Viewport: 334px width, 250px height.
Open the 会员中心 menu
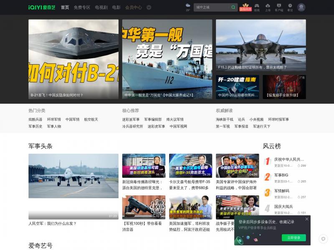click(133, 7)
